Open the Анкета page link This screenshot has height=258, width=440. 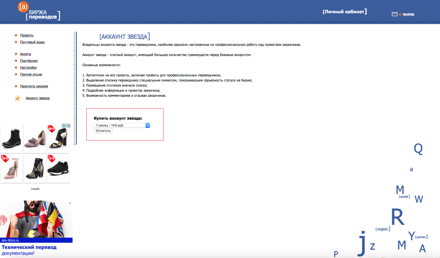point(25,54)
